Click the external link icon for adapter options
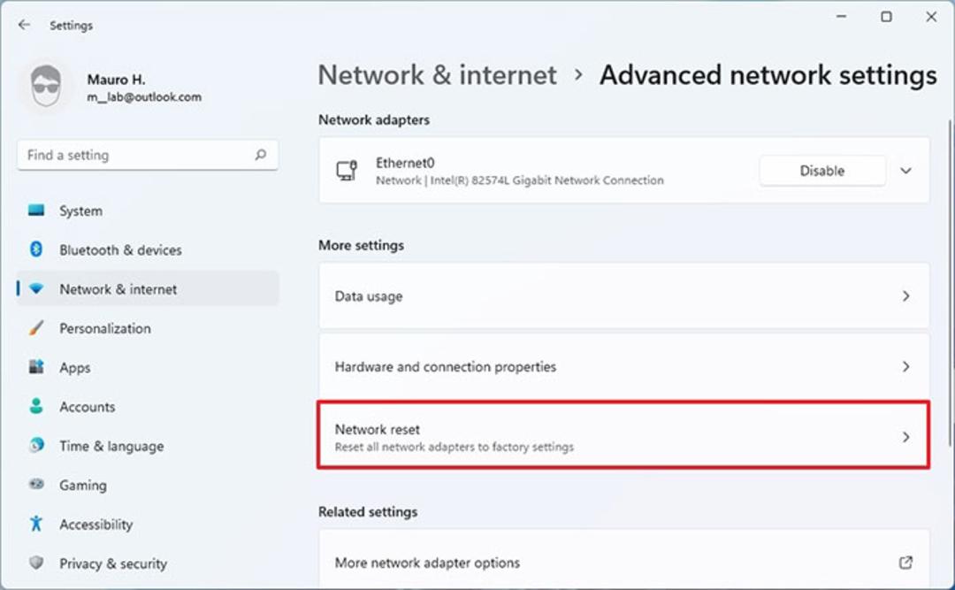Screen dimensions: 955x590 pyautogui.click(x=905, y=563)
